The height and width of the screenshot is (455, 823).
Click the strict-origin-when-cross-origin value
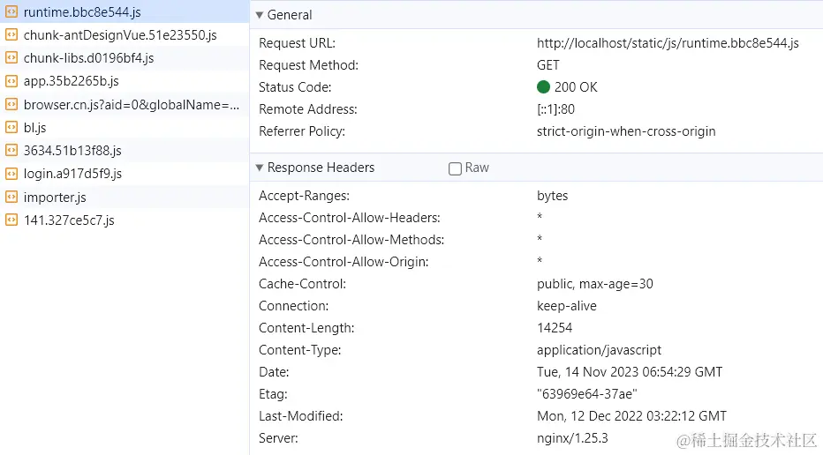click(x=626, y=131)
